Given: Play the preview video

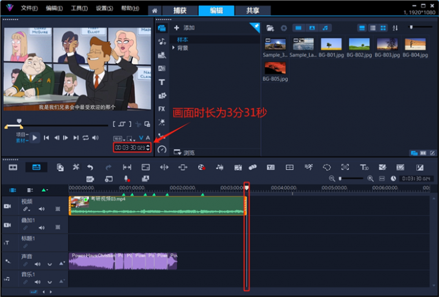Looking at the screenshot, I should pos(35,138).
